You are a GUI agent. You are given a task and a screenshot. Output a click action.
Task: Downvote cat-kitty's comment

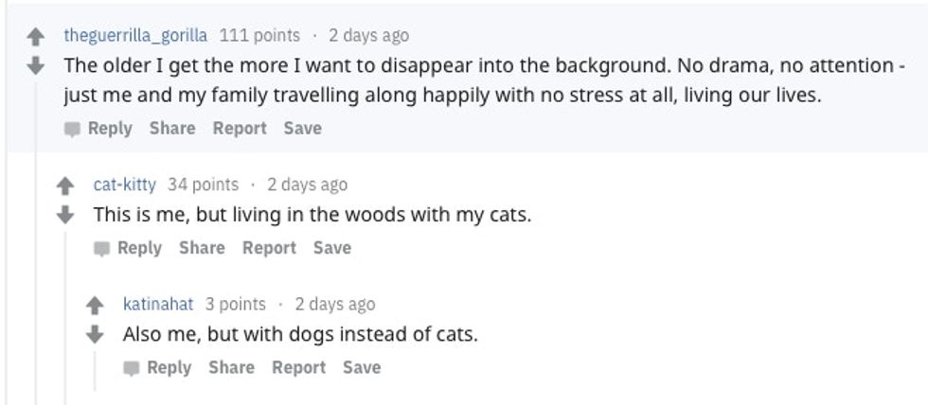tap(65, 214)
